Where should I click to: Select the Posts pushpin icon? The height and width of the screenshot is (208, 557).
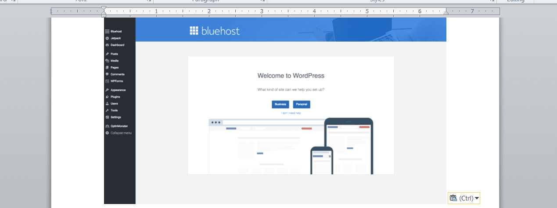pyautogui.click(x=107, y=54)
